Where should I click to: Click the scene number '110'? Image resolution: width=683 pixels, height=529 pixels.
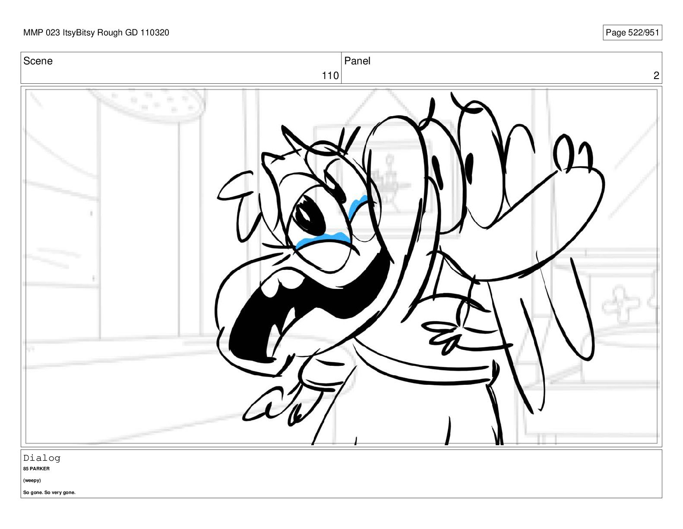pos(330,76)
